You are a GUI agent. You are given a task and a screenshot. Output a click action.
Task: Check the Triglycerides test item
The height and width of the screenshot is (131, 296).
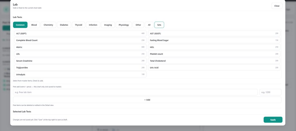(x=80, y=68)
